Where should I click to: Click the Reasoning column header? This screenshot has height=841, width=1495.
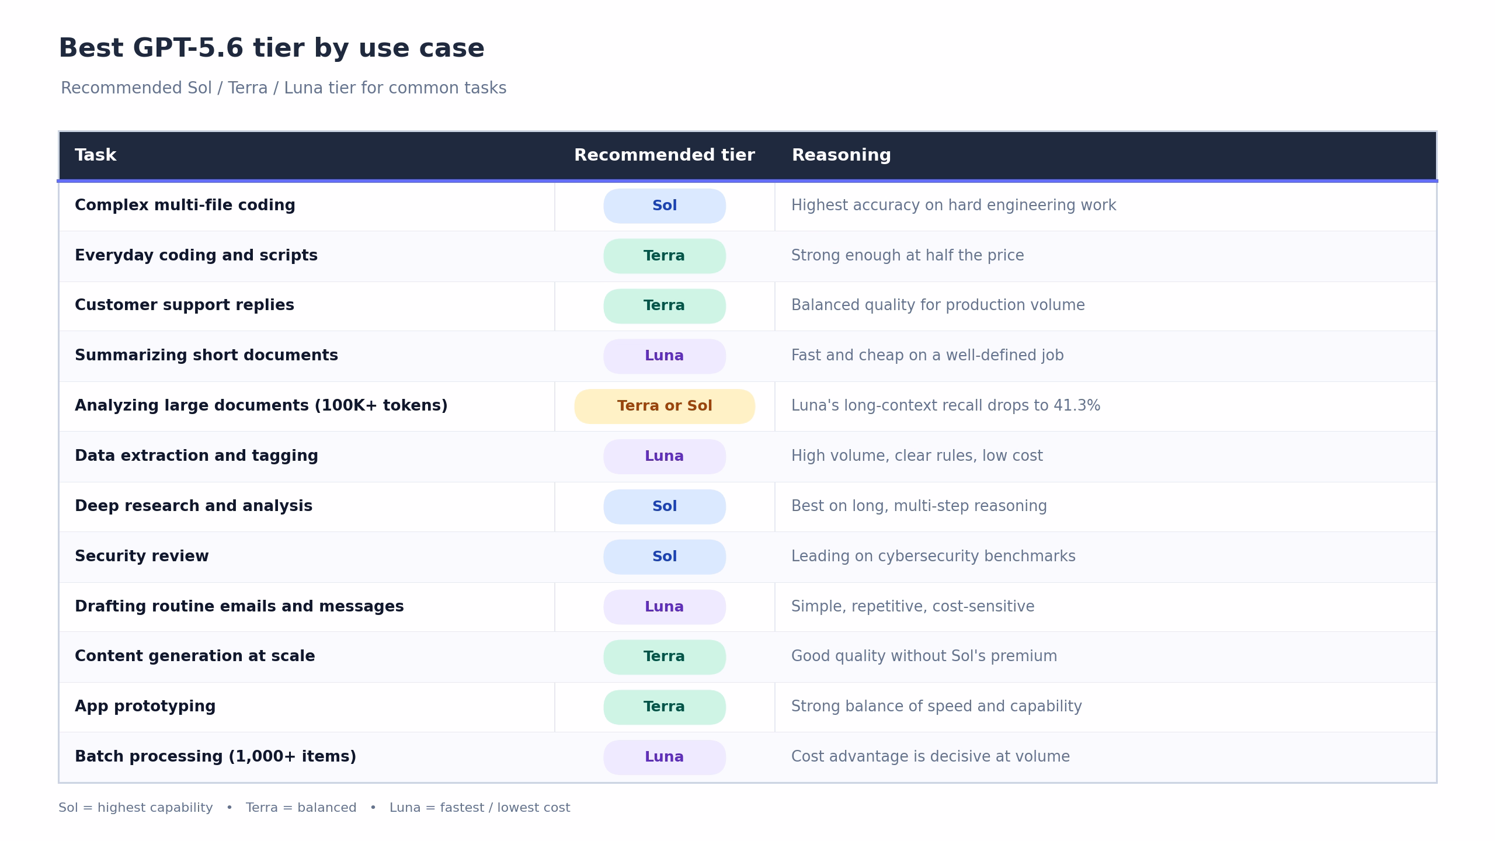(842, 155)
